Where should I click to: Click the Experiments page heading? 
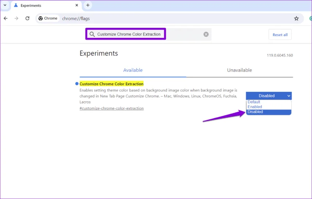(x=99, y=54)
